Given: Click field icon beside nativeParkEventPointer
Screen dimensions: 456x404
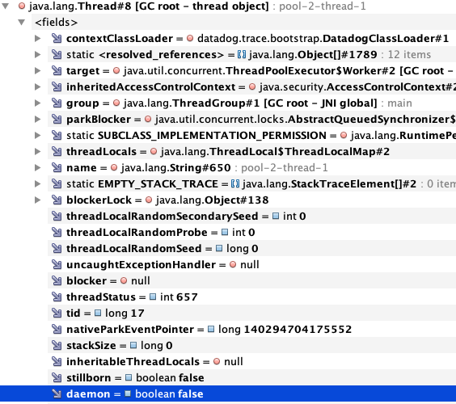Looking at the screenshot, I should tap(57, 330).
